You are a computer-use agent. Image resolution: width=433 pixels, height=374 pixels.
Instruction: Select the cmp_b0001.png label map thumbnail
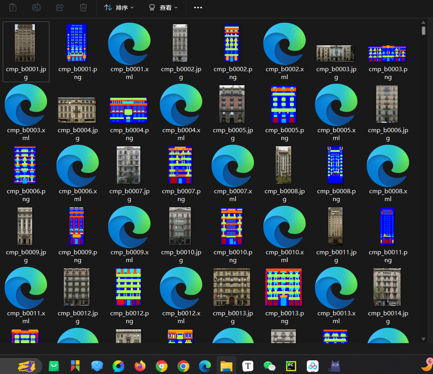tap(77, 43)
